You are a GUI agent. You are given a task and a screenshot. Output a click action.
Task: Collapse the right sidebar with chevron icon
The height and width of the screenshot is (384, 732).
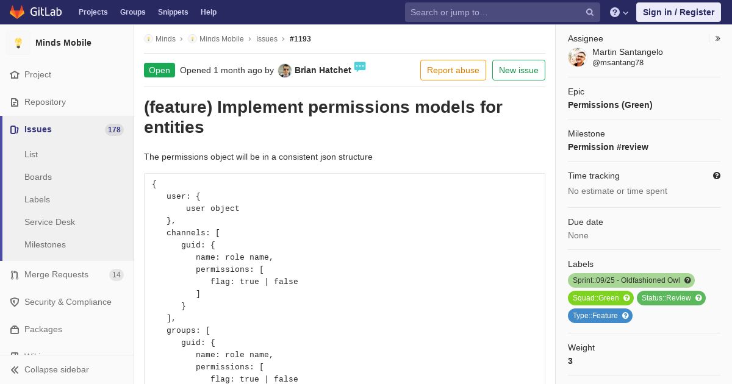(x=718, y=38)
